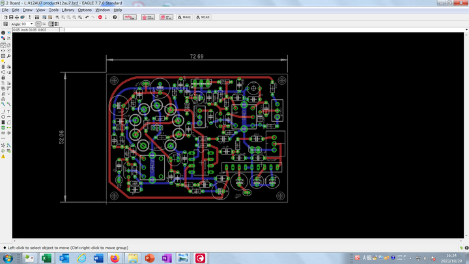Open Excel from the taskbar

click(46, 259)
